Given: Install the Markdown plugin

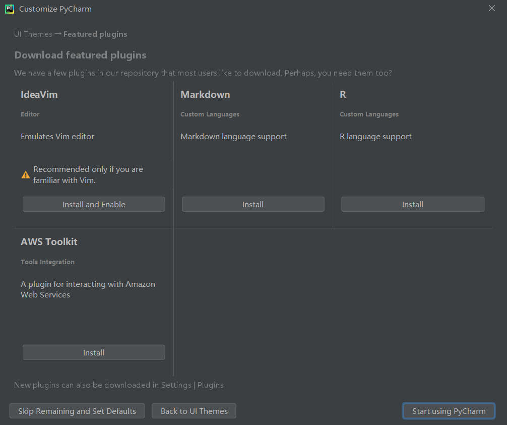Looking at the screenshot, I should pyautogui.click(x=253, y=204).
